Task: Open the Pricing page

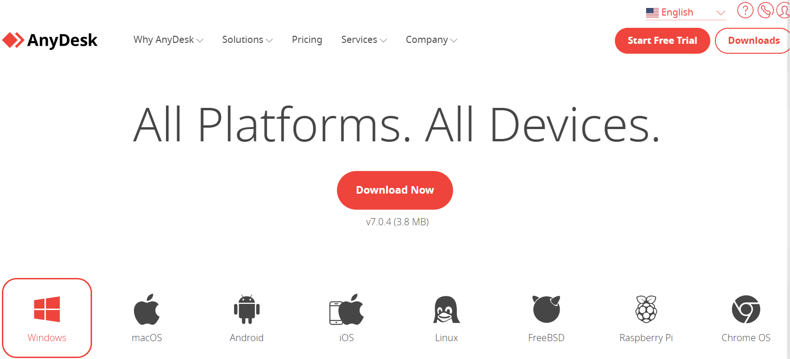Action: pyautogui.click(x=307, y=40)
